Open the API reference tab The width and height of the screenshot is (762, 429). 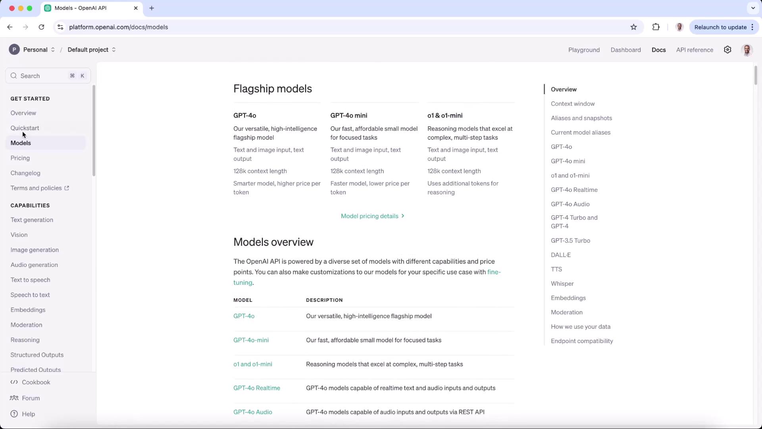[695, 50]
